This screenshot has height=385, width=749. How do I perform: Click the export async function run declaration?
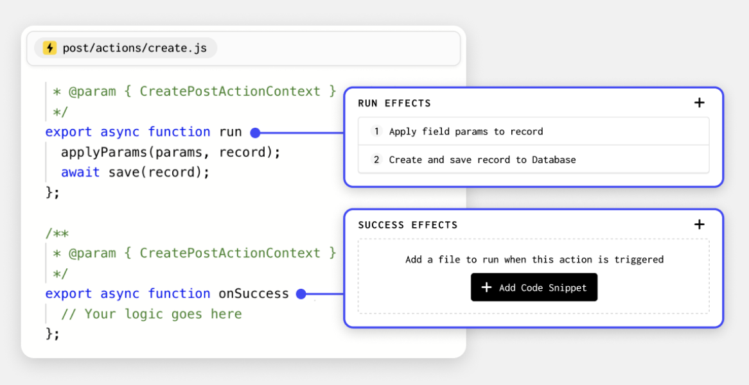click(x=143, y=132)
